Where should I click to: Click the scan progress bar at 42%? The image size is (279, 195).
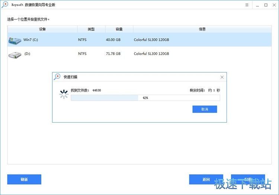pyautogui.click(x=145, y=98)
